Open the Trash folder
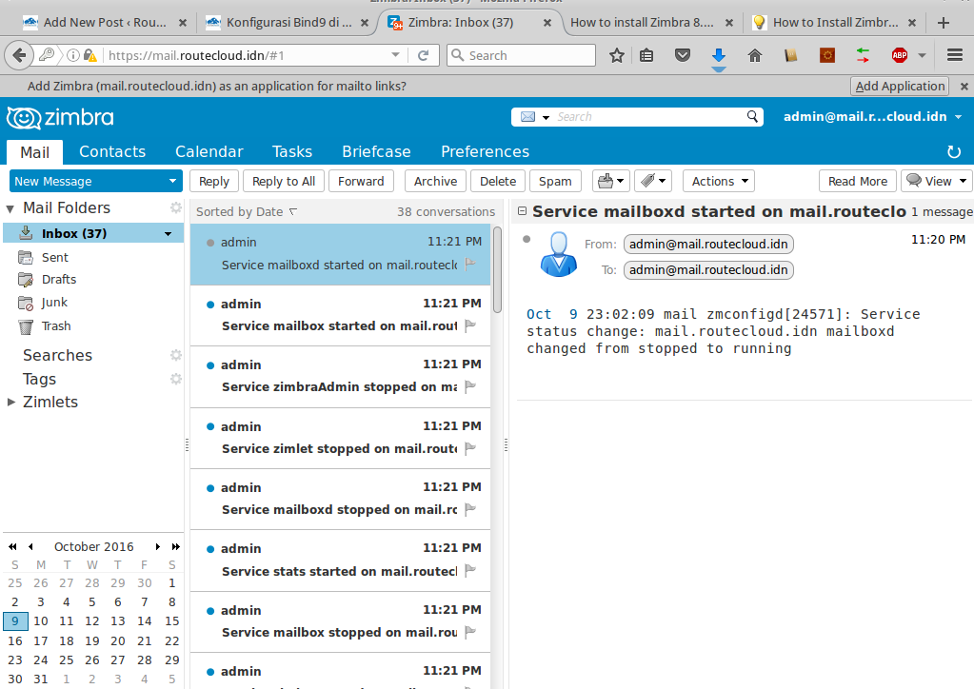The image size is (974, 689). [x=56, y=325]
